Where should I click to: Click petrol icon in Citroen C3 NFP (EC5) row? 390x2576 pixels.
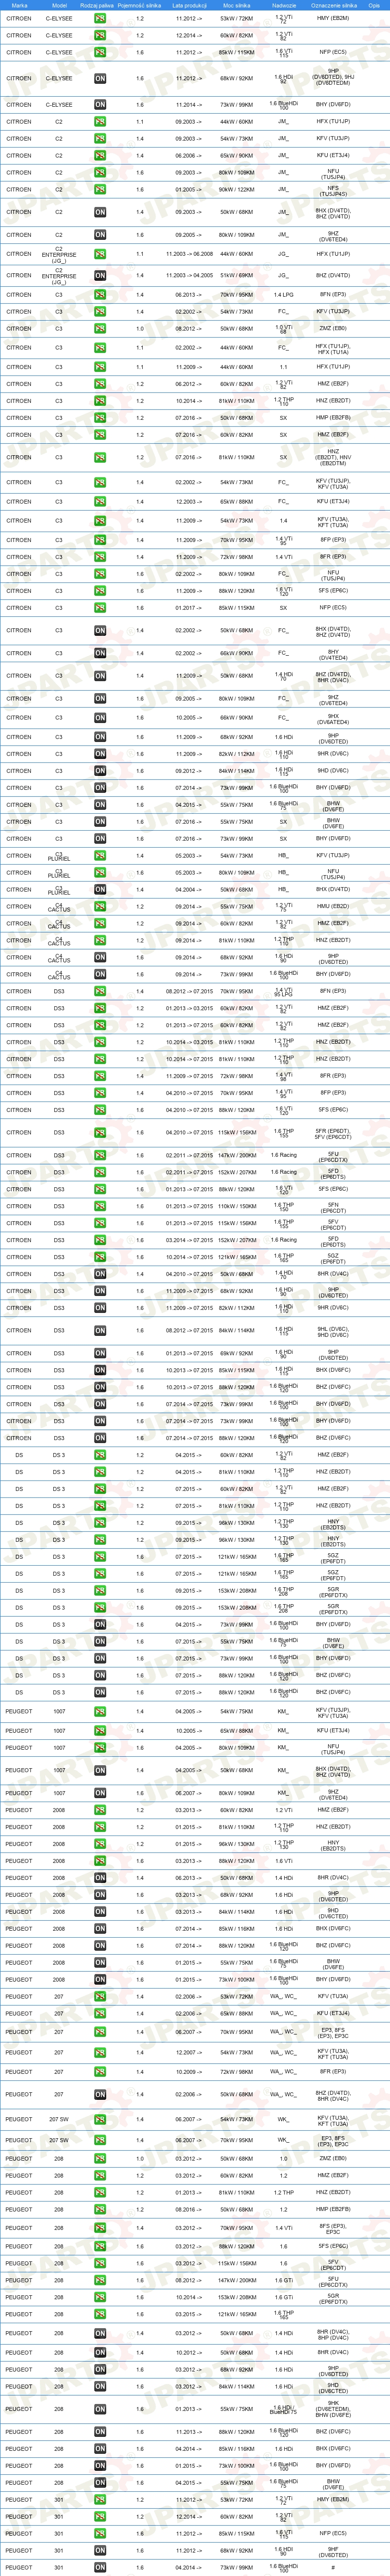pos(100,607)
